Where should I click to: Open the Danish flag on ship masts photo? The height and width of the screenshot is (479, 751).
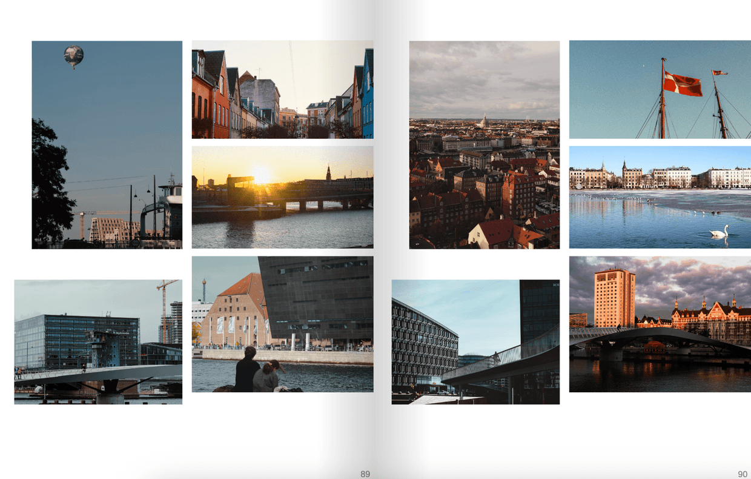pyautogui.click(x=660, y=90)
